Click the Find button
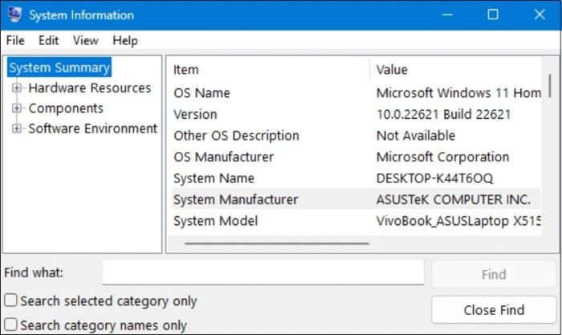 coord(494,275)
